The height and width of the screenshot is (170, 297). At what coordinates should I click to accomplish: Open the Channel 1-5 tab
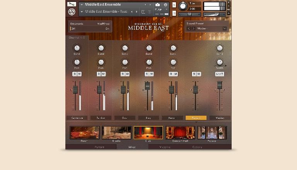(77, 38)
